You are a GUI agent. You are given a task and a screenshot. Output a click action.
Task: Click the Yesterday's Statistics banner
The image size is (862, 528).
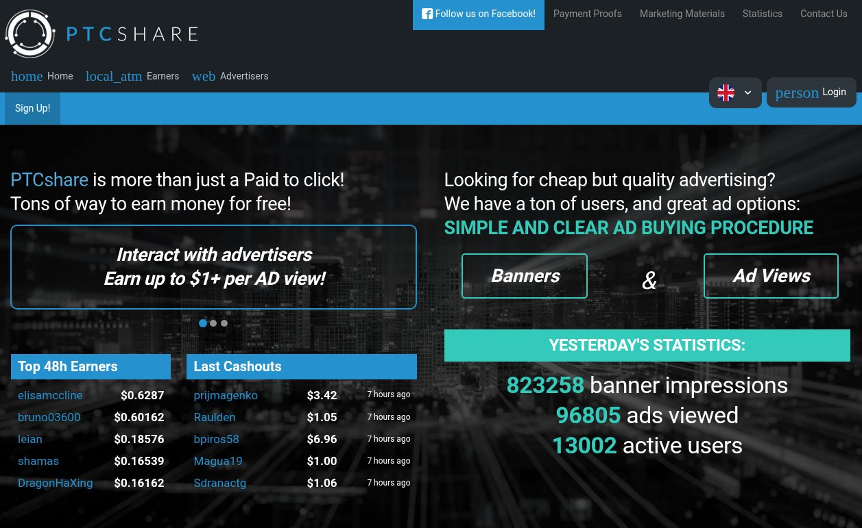point(647,345)
